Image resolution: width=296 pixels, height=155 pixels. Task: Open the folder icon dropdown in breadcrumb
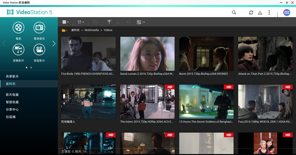coord(64,30)
